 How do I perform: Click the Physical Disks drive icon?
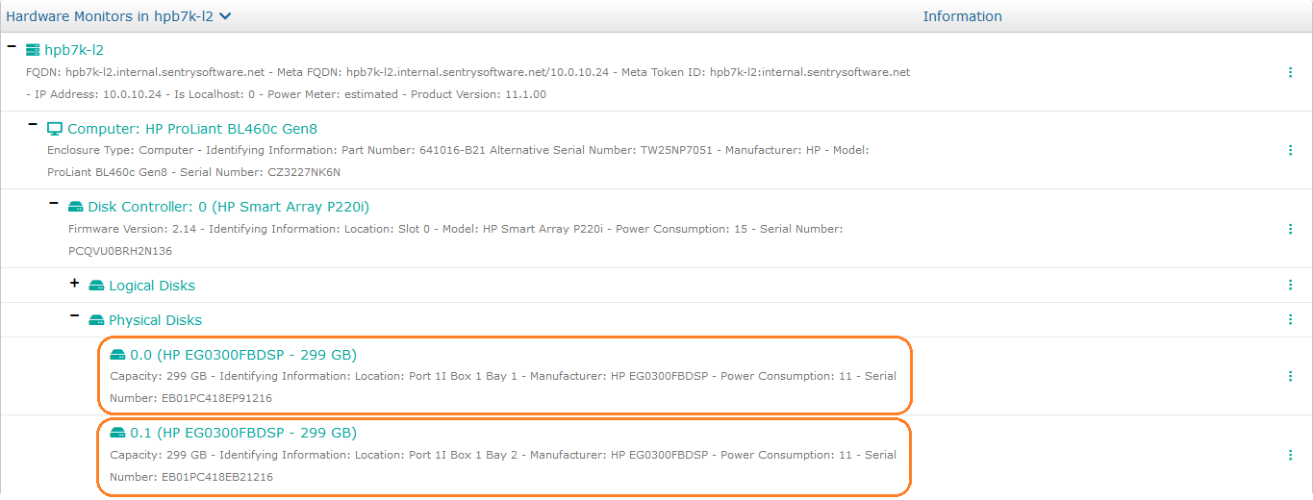coord(96,320)
